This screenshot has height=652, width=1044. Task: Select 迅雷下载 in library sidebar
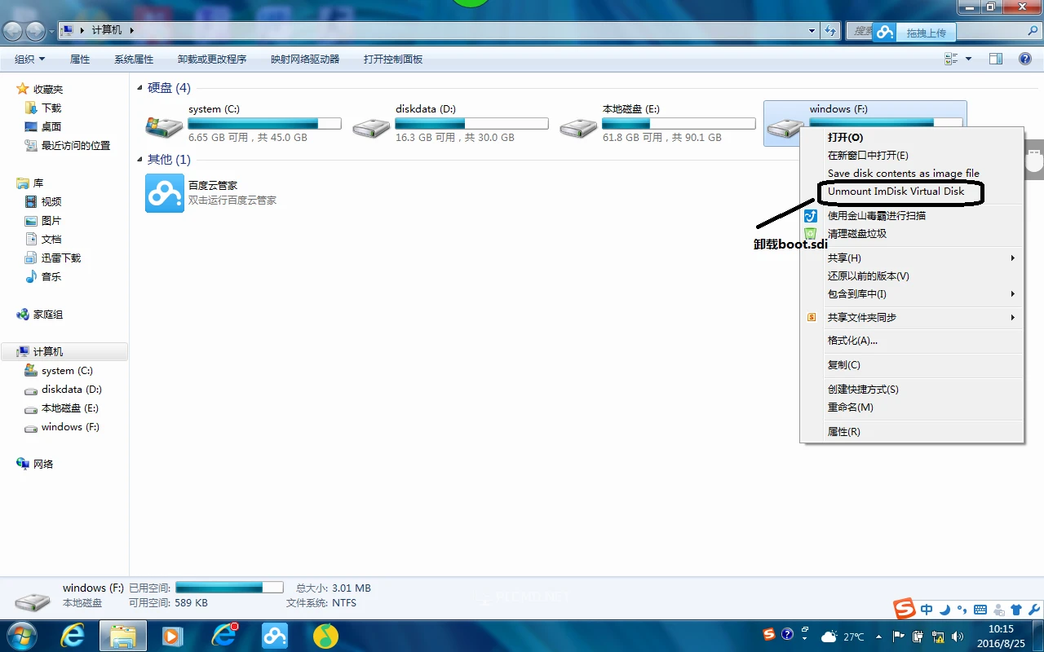pyautogui.click(x=61, y=258)
